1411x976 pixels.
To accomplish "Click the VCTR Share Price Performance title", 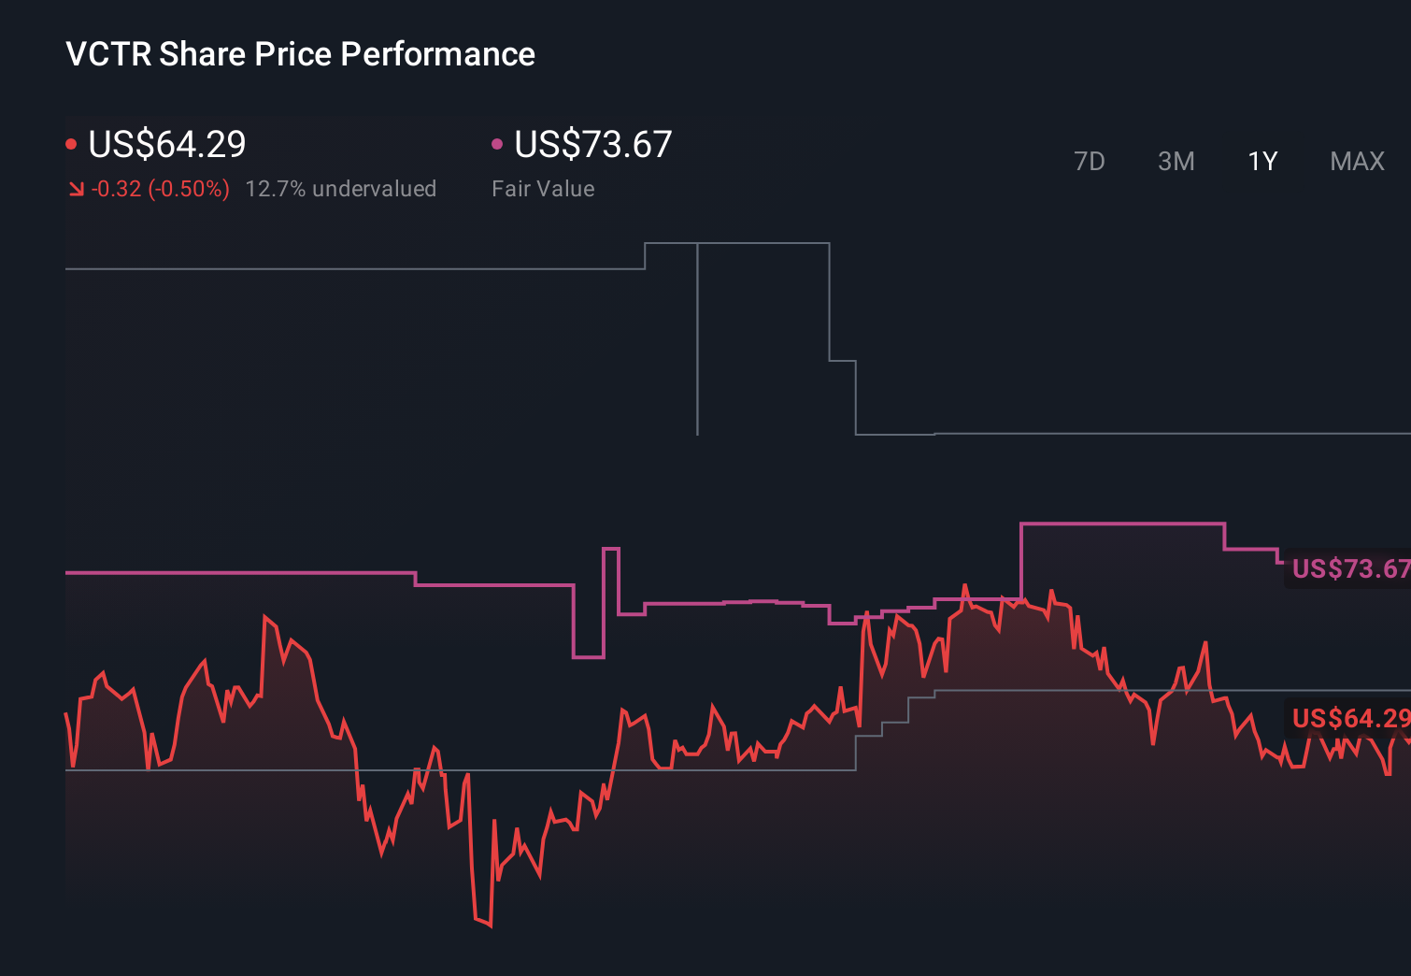I will (299, 54).
